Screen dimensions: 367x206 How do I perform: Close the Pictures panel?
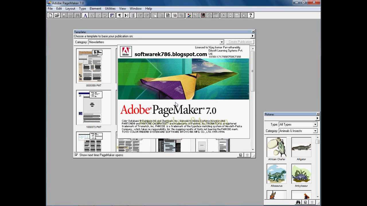tap(318, 114)
